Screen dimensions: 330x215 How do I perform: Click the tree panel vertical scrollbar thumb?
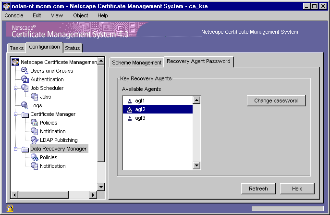[x=101, y=114]
